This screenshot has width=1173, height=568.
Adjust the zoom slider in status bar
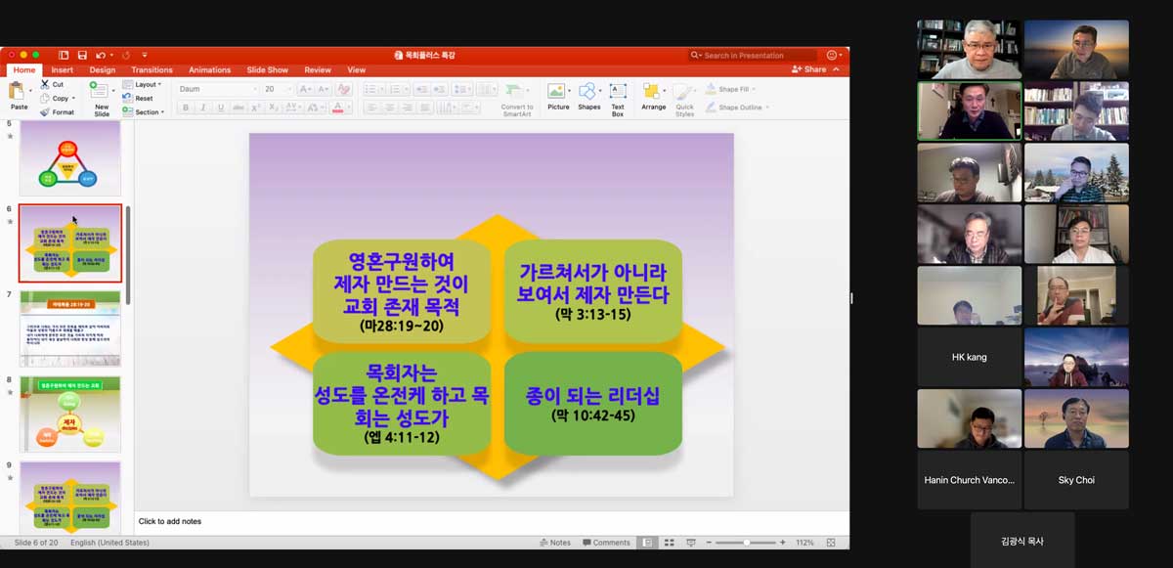click(x=747, y=543)
